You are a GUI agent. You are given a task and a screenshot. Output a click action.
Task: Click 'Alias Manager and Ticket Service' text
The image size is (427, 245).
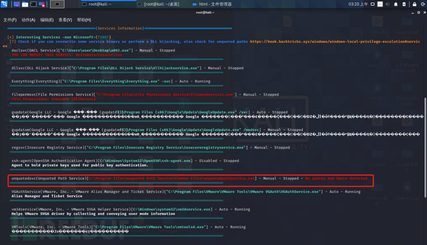click(x=47, y=196)
